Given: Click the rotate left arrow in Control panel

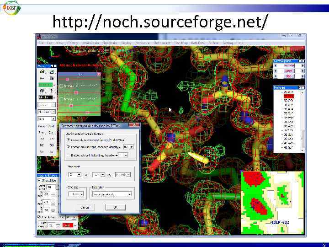Looking at the screenshot, I should 276,65.
